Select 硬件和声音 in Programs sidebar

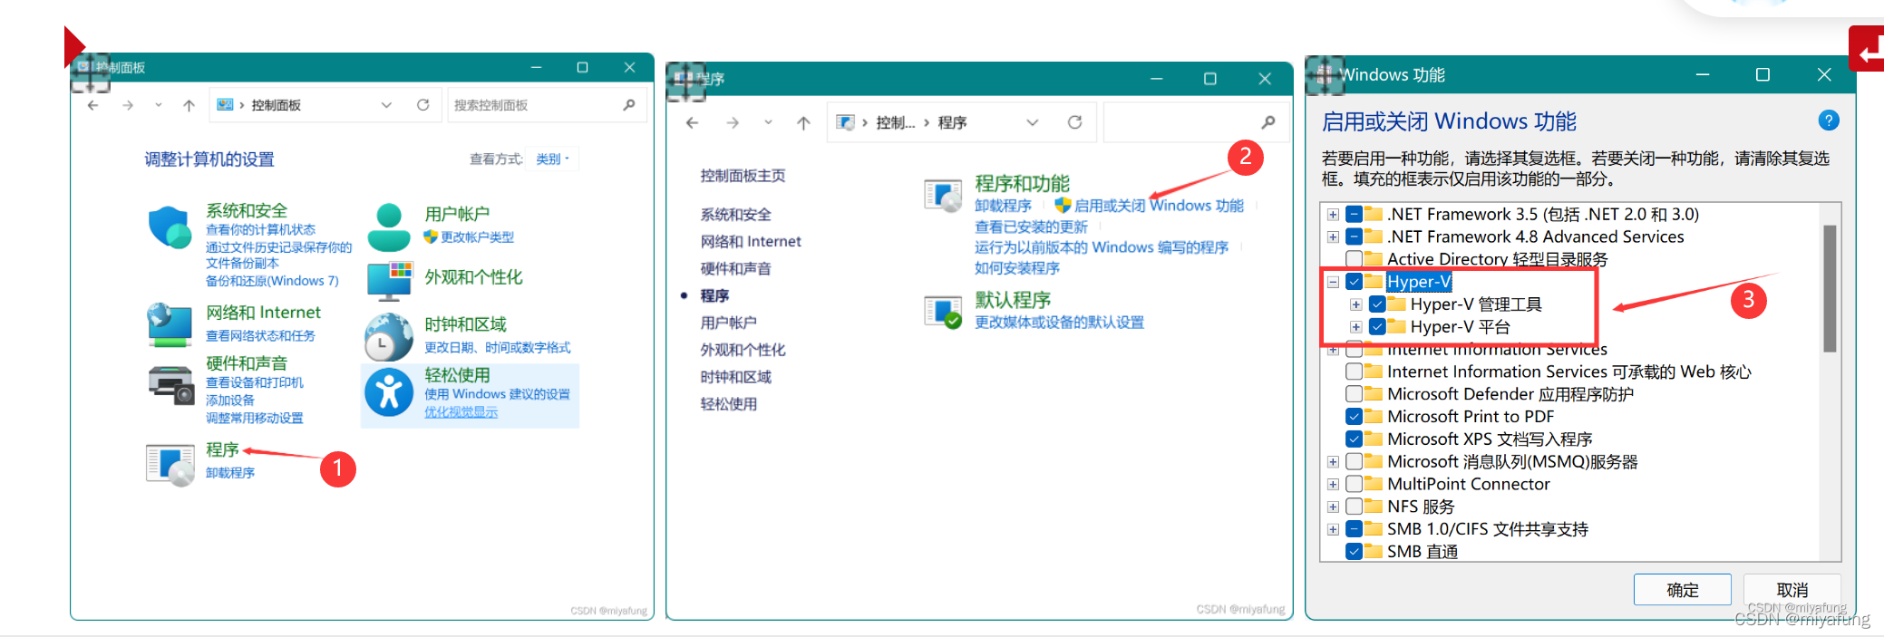click(735, 268)
